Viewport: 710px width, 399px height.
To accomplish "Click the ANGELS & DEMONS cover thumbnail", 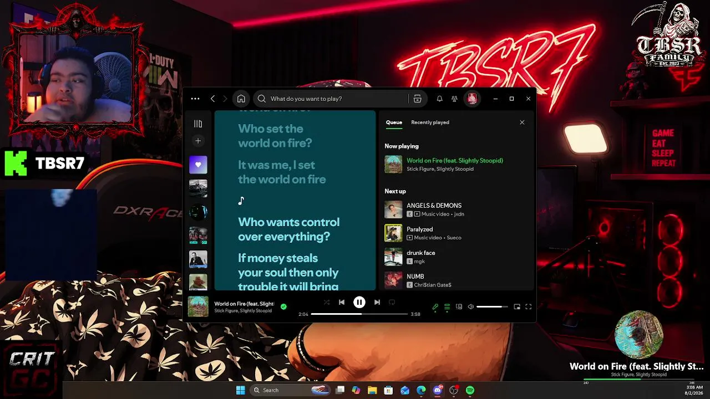I will 393,209.
